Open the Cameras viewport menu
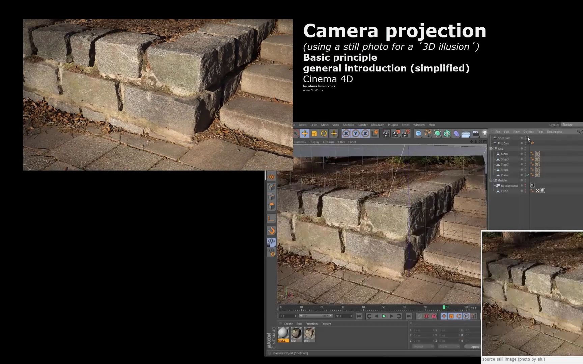 click(x=300, y=142)
